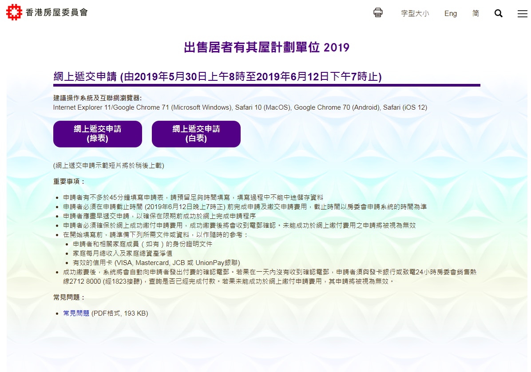Start the 網上遞交申請 (綠表) application
531x372 pixels.
(x=98, y=134)
